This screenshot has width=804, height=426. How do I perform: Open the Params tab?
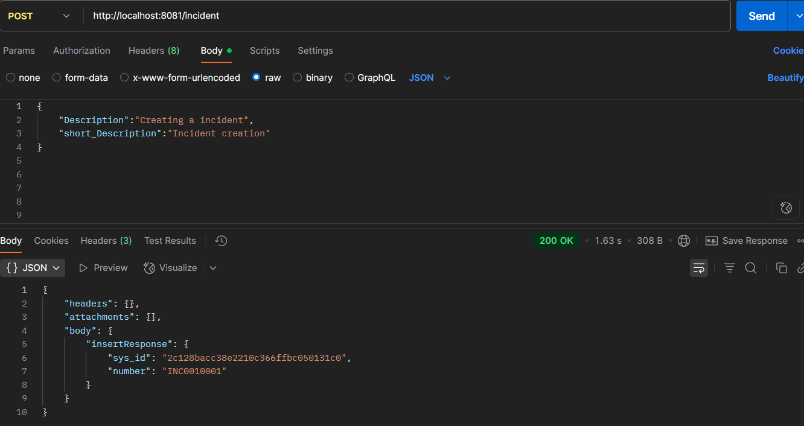19,51
